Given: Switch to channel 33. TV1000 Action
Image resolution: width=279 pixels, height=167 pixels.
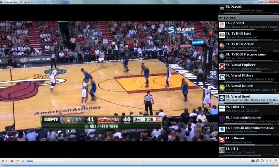Looking at the screenshot, I should click(x=249, y=47).
